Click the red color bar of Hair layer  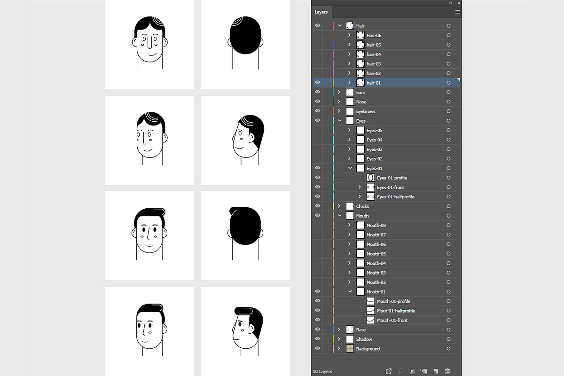pos(333,26)
